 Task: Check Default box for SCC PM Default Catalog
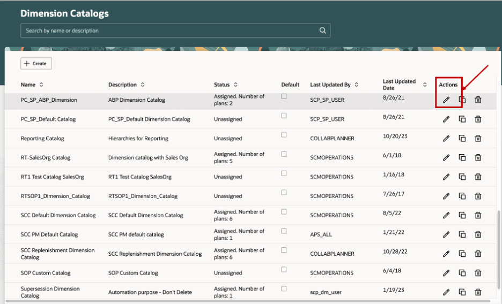point(284,231)
